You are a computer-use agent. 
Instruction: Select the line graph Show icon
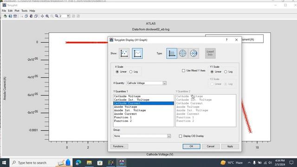tap(137, 53)
